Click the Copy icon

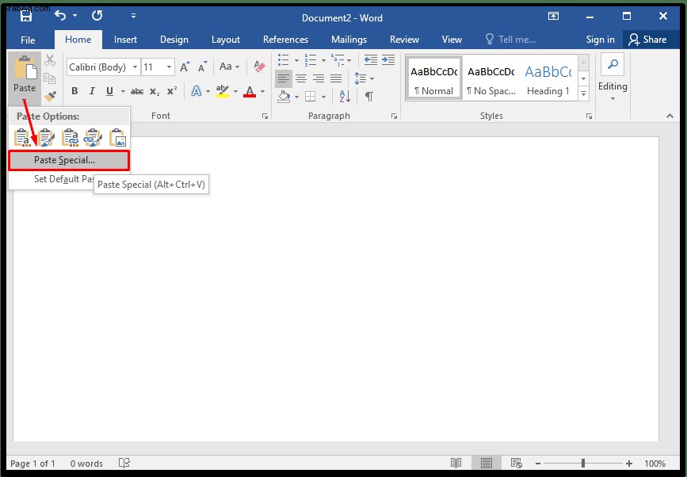tap(49, 78)
